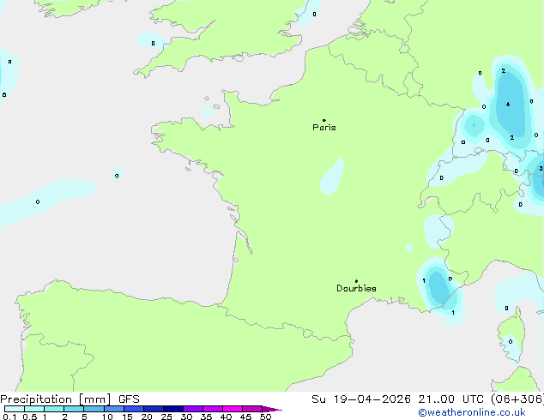Viewport: 544px width, 420px height.
Task: Pick the 45–50 mm legend swatch
Action: 252,409
